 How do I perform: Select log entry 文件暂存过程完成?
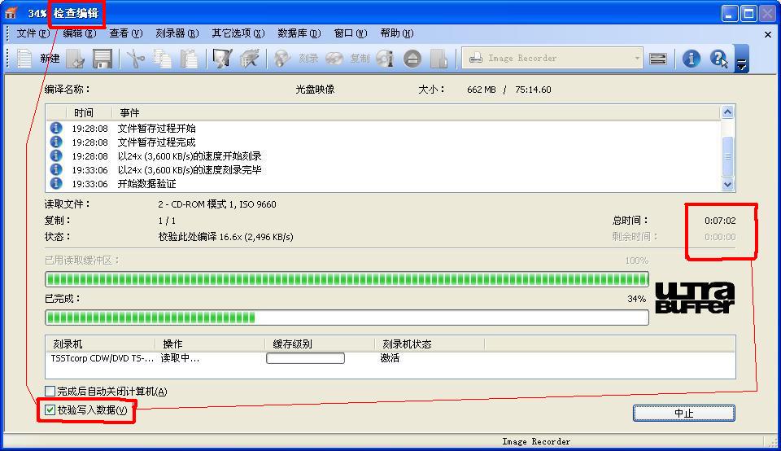pos(156,142)
